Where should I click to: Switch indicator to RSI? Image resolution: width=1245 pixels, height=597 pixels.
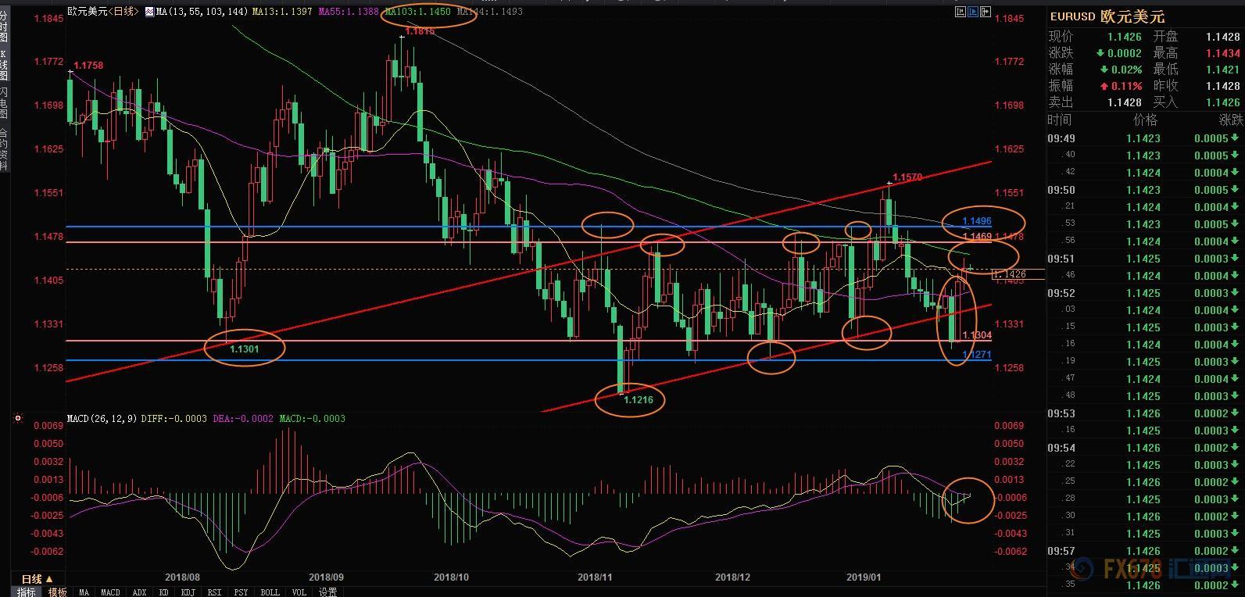pos(214,592)
